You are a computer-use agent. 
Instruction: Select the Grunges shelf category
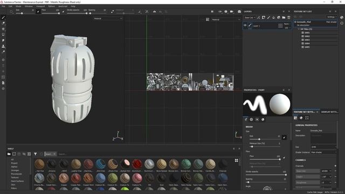[x=15, y=170]
